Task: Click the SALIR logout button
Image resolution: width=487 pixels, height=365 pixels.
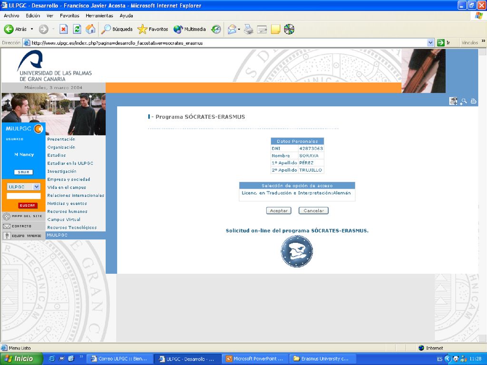Action: (x=23, y=172)
